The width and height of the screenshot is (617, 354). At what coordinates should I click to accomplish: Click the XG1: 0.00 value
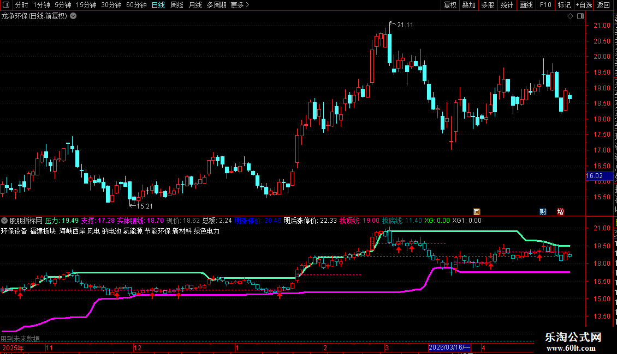pos(467,221)
